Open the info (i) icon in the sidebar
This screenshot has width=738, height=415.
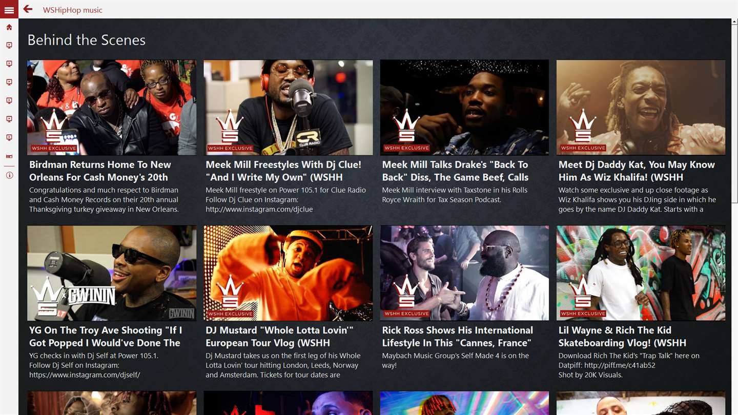(x=9, y=175)
